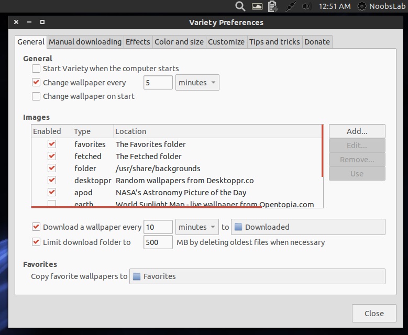Click the Favorites folder icon
408x335 pixels.
pyautogui.click(x=137, y=276)
